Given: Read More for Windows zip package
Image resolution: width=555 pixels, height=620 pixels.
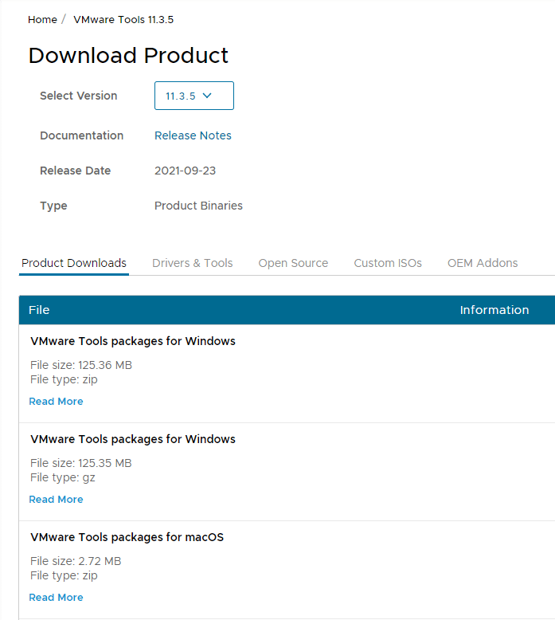Looking at the screenshot, I should (56, 402).
